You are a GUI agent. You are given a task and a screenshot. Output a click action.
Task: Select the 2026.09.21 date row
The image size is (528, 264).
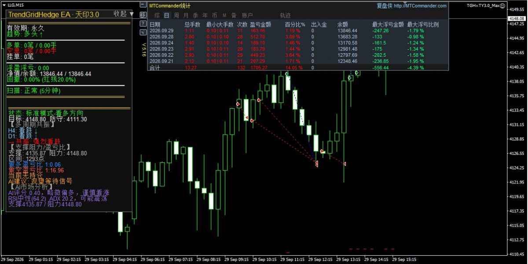[298, 61]
